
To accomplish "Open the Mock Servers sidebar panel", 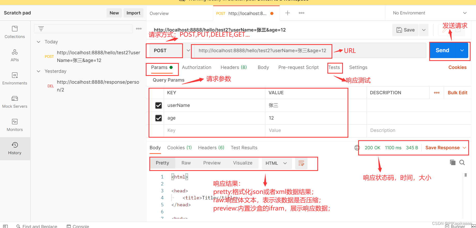I will pyautogui.click(x=15, y=102).
